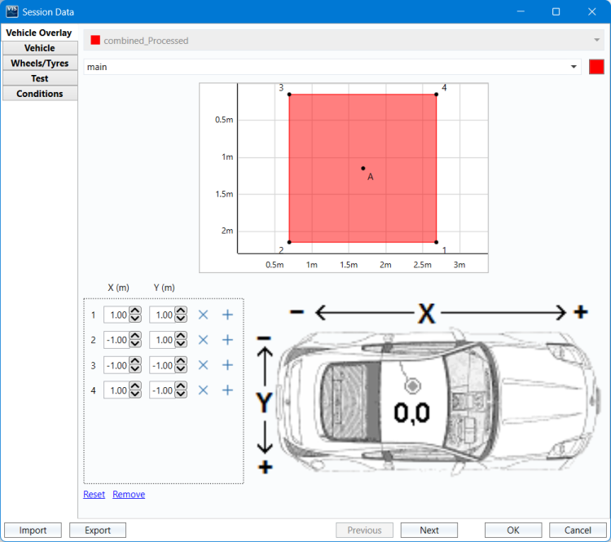Decrease X value of point 2
The height and width of the screenshot is (542, 611).
coord(135,344)
